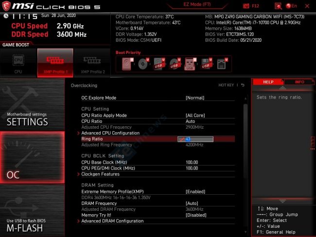This screenshot has height=237, width=316.
Task: Click the clock icon beside the time
Action: point(6,16)
